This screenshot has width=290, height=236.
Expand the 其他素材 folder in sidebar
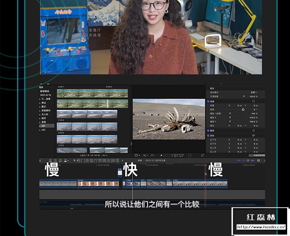tap(40, 110)
